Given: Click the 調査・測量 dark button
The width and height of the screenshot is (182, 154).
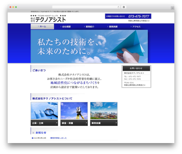Looking at the screenshot, I should click(74, 123).
